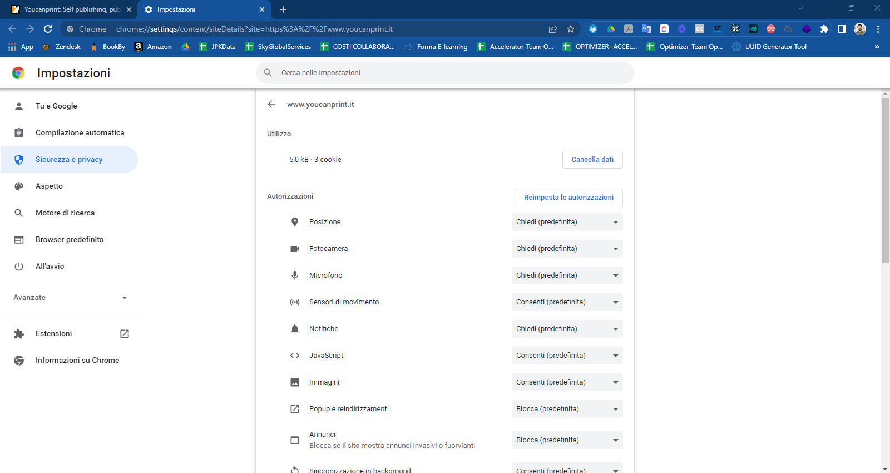Open the Zendesk bookmark

pyautogui.click(x=62, y=47)
